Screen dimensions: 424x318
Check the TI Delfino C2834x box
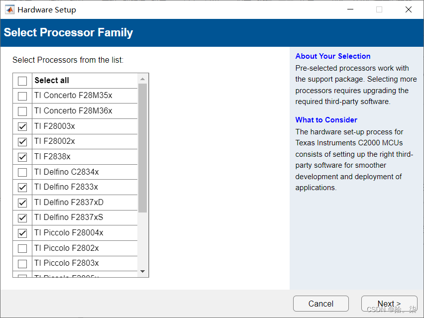[22, 172]
